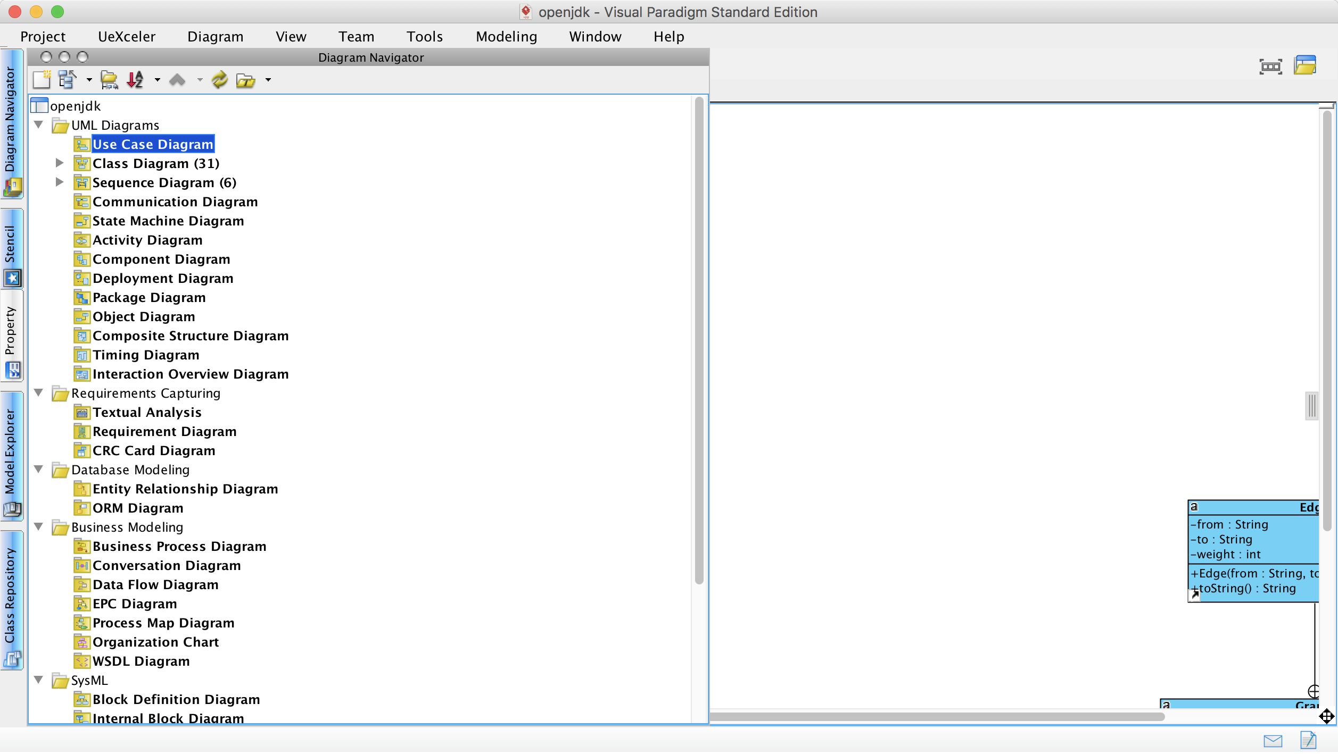Viewport: 1338px width, 754px height.
Task: Select Entity Relationship Diagram tree item
Action: [185, 489]
